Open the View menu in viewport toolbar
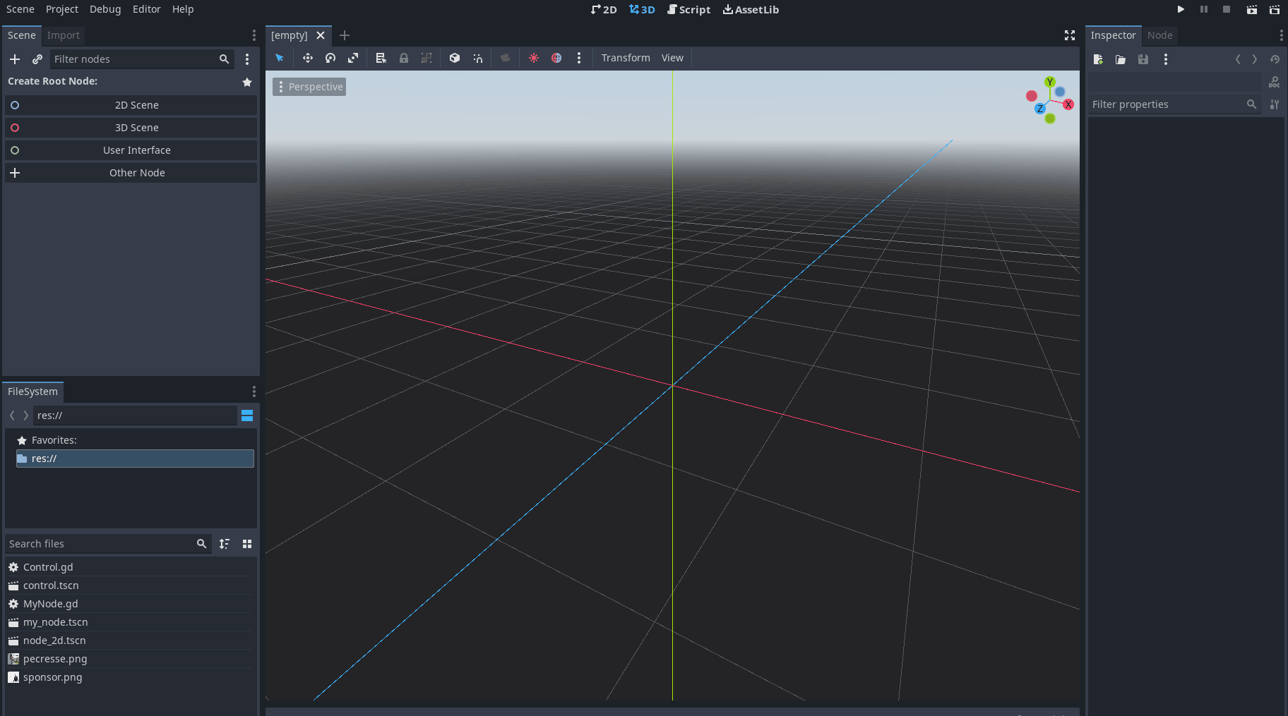The width and height of the screenshot is (1288, 716). 672,58
